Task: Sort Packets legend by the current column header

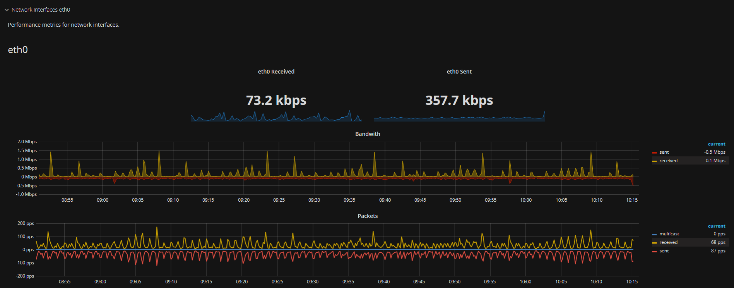Action: pyautogui.click(x=717, y=226)
